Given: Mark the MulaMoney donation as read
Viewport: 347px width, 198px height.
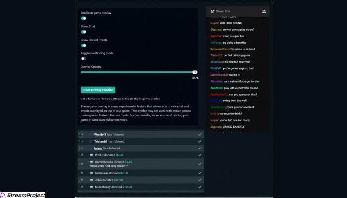Looking at the screenshot, I should click(200, 187).
